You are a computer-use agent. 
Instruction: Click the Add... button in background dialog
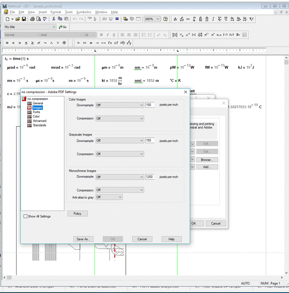coord(207,167)
